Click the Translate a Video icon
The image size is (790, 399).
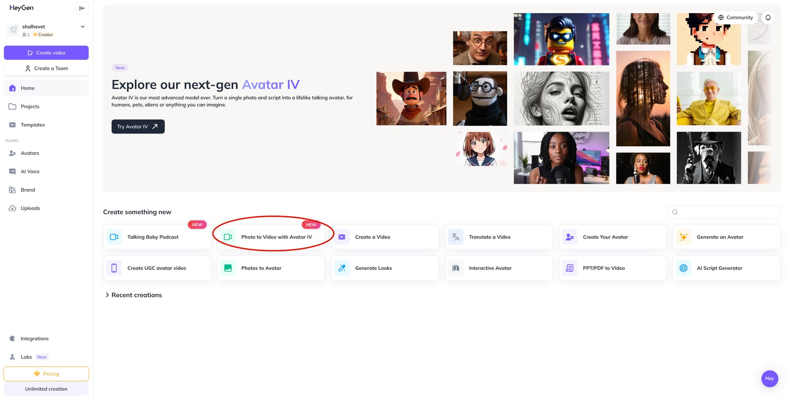click(456, 237)
